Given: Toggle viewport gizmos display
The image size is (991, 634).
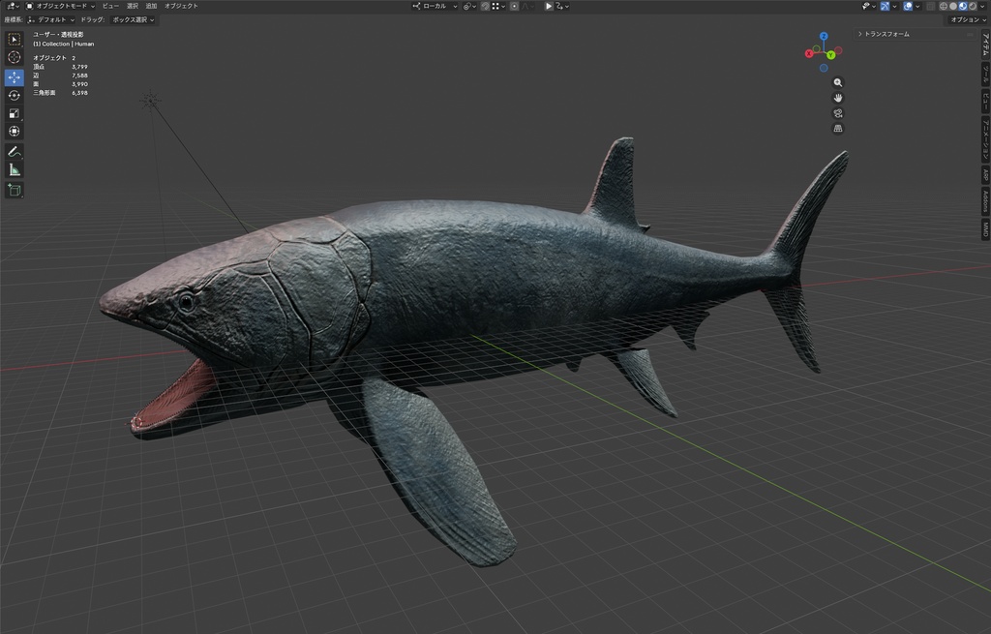Looking at the screenshot, I should [885, 7].
